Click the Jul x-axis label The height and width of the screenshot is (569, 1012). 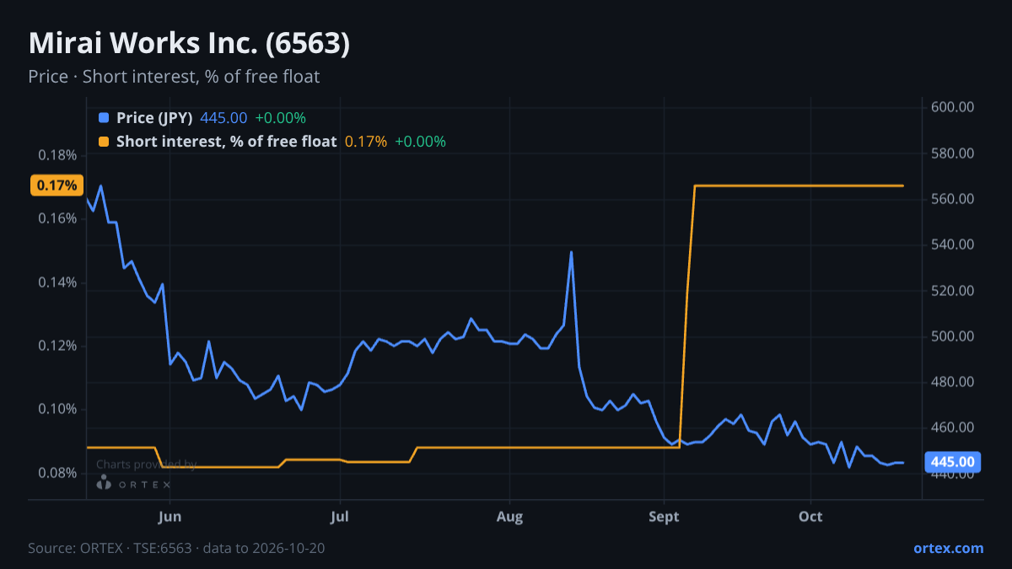click(x=340, y=516)
